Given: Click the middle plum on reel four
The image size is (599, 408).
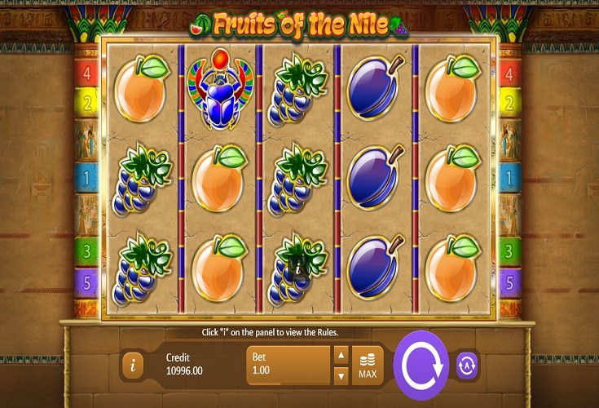Looking at the screenshot, I should [x=374, y=177].
